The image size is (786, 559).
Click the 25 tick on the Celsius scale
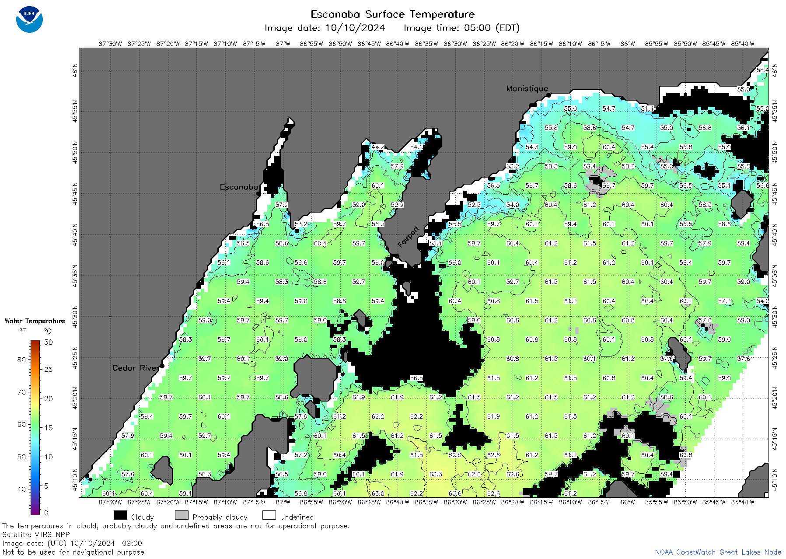(x=49, y=370)
